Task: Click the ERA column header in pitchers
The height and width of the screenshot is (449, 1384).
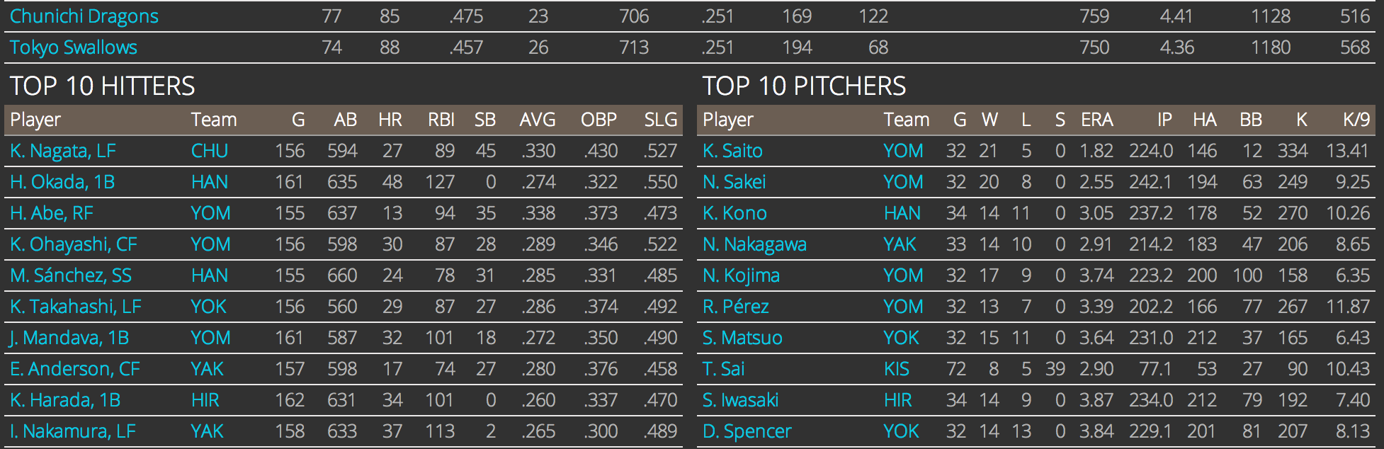Action: (1096, 120)
